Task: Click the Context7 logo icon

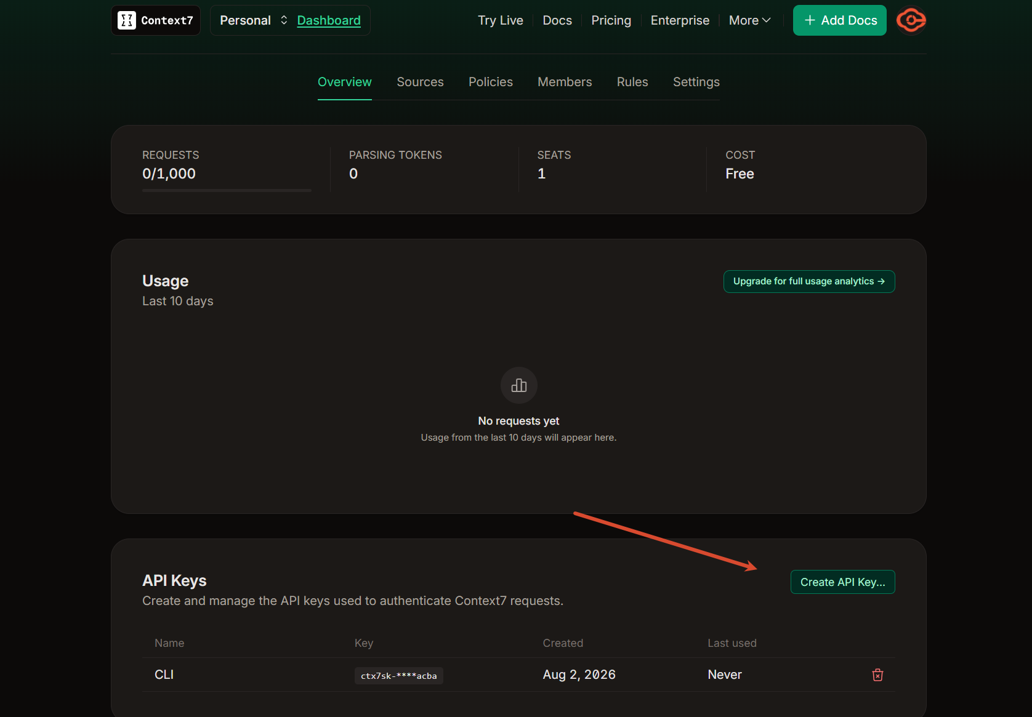Action: coord(127,20)
